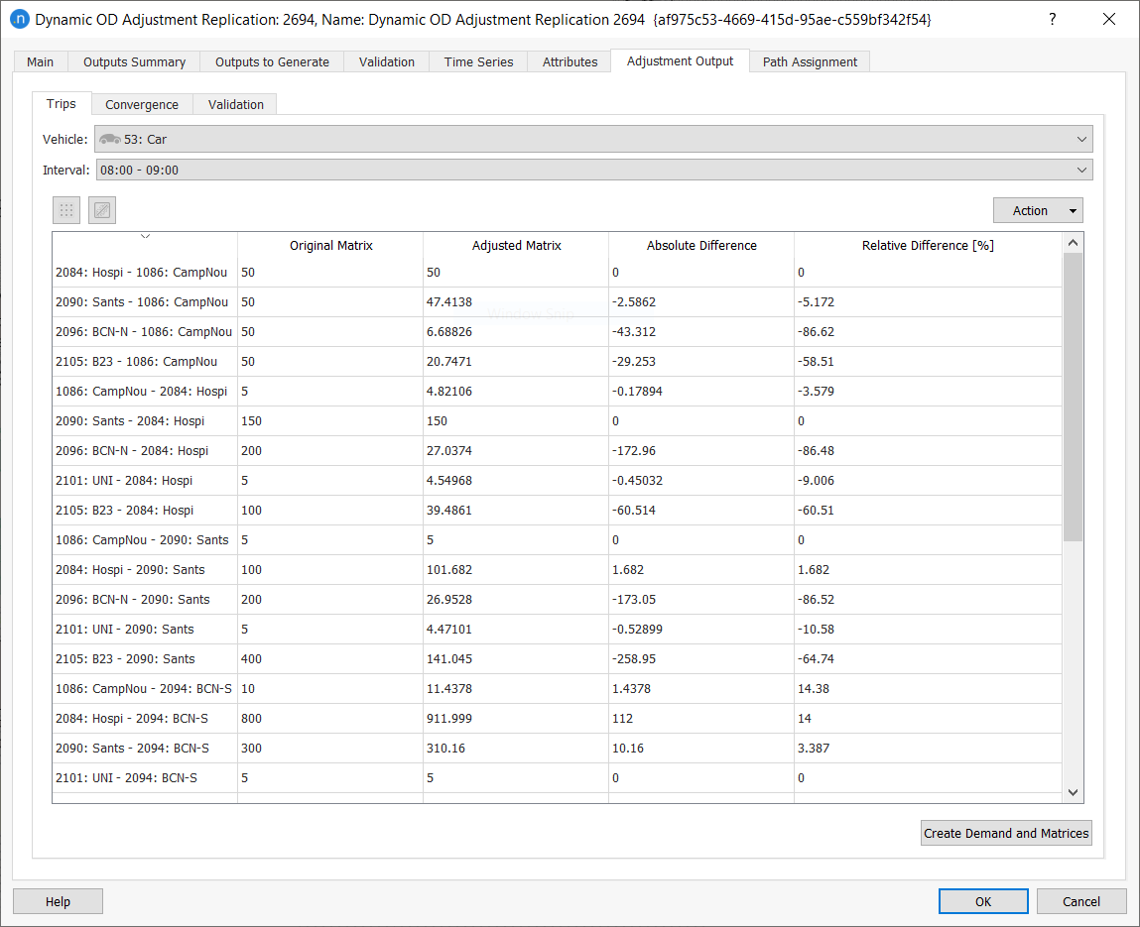Viewport: 1140px width, 927px height.
Task: Open the Vehicle dropdown list
Action: point(1081,140)
